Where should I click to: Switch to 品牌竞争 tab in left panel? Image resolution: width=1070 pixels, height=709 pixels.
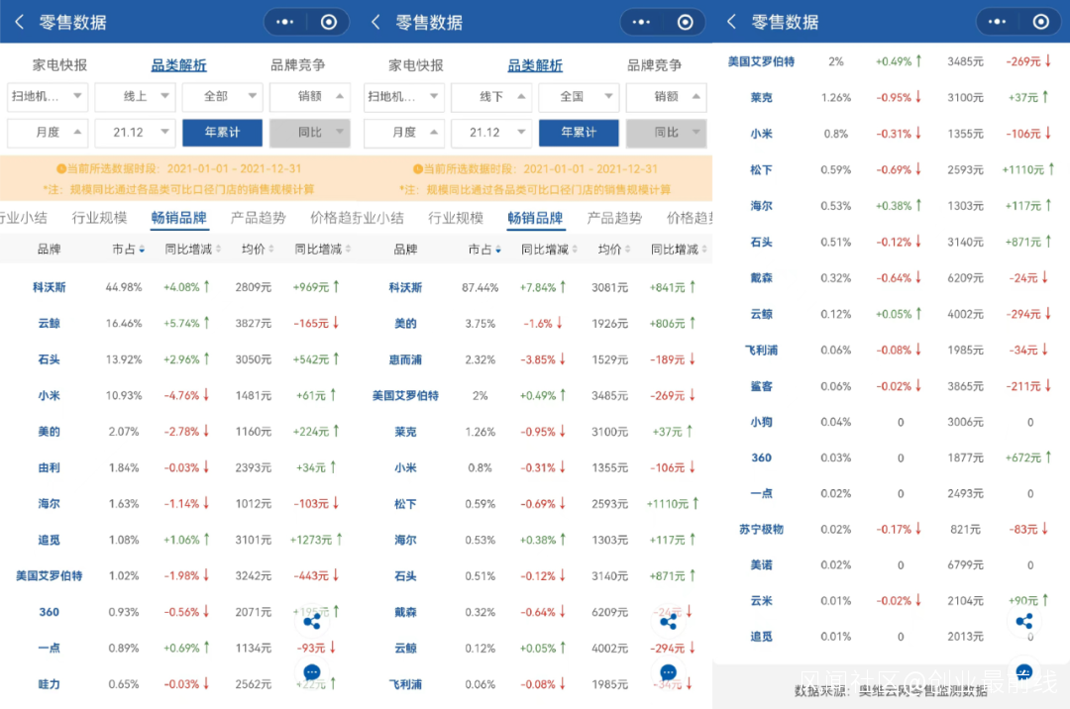[x=297, y=64]
